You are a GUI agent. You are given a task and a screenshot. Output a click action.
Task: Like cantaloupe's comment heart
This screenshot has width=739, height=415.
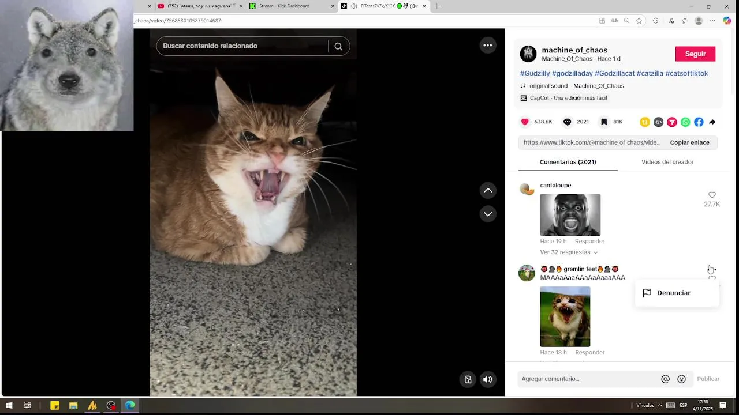tap(712, 195)
